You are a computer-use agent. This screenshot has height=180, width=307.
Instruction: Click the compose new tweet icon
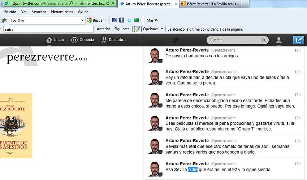pyautogui.click(x=298, y=40)
